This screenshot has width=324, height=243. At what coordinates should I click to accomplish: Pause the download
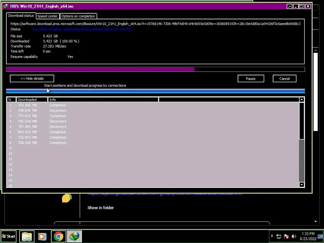click(x=251, y=78)
